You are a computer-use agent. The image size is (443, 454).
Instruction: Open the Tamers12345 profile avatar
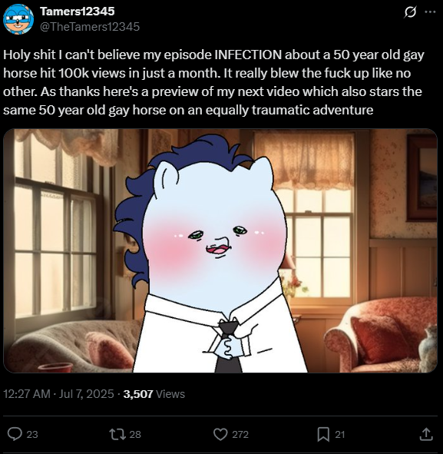pyautogui.click(x=18, y=19)
